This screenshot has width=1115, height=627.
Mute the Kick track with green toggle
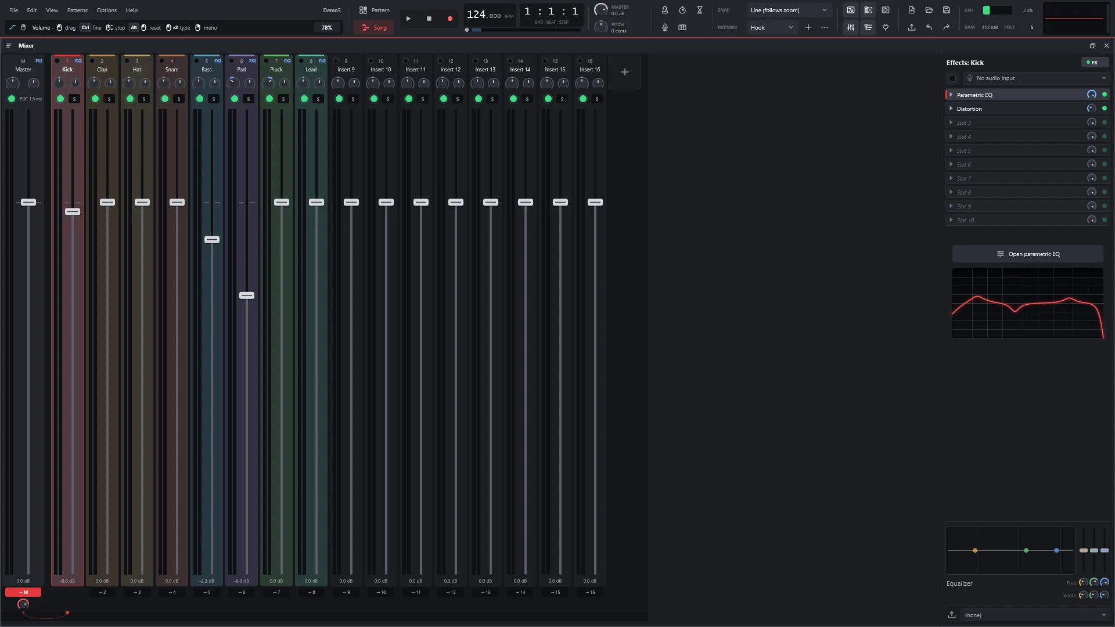60,99
